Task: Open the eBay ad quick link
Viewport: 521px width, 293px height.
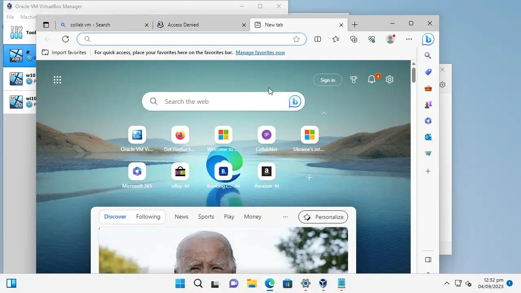Action: click(180, 176)
